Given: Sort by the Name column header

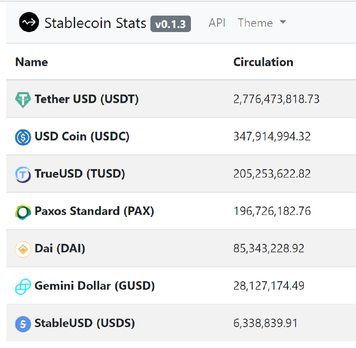Looking at the screenshot, I should tap(32, 62).
